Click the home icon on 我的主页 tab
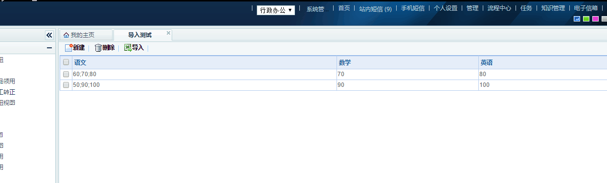Viewport: 607px width, 183px height. pyautogui.click(x=66, y=35)
